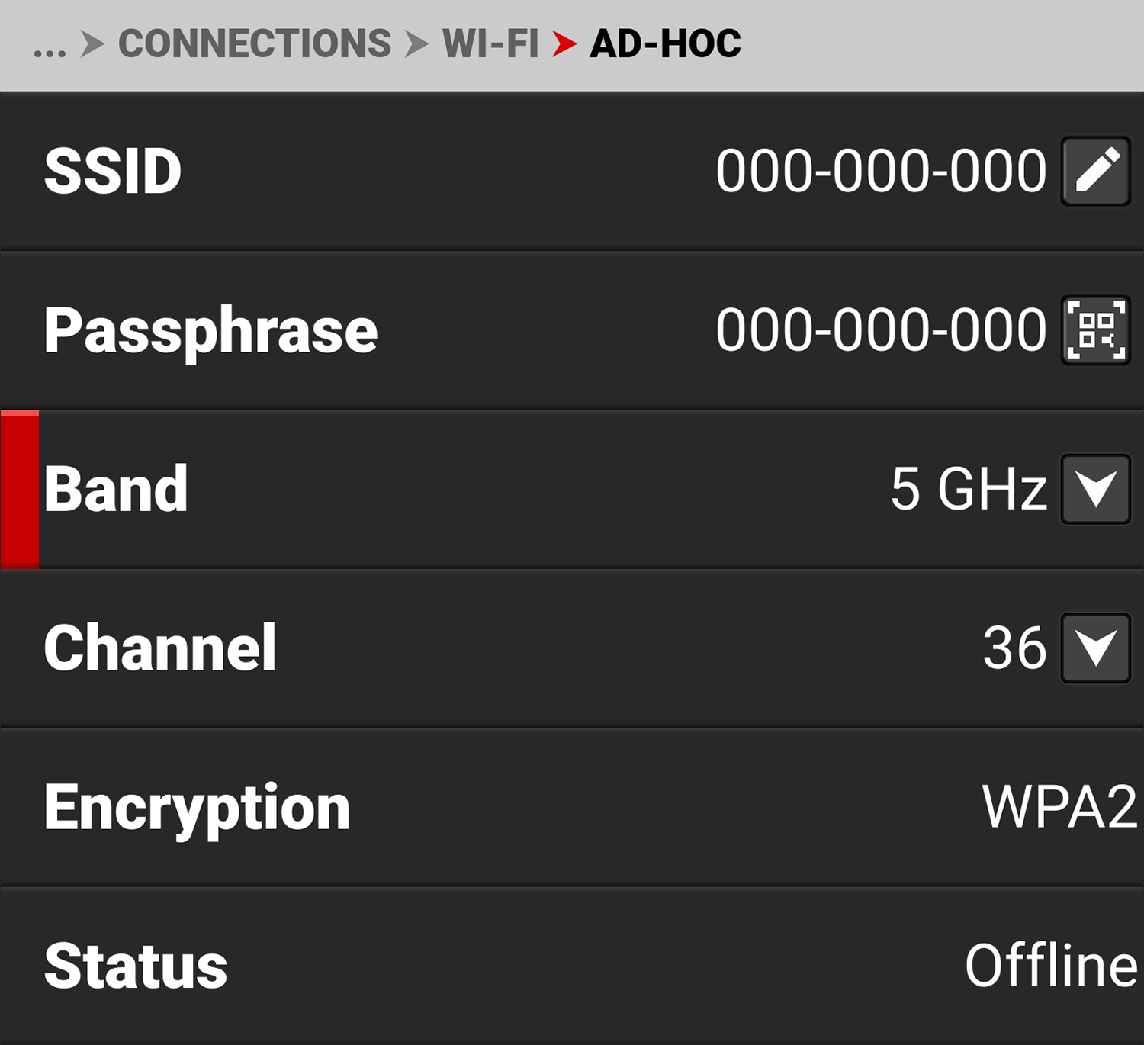This screenshot has height=1045, width=1144.
Task: Expand the Band dropdown arrow
Action: click(x=1095, y=489)
